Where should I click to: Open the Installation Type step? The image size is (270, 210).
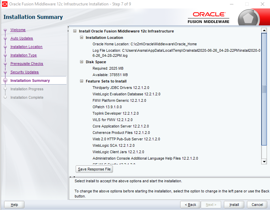point(24,55)
